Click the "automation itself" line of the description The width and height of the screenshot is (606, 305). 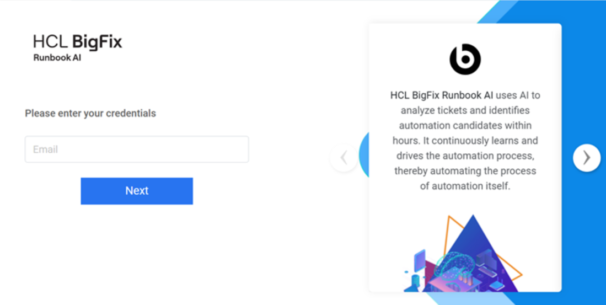click(465, 186)
